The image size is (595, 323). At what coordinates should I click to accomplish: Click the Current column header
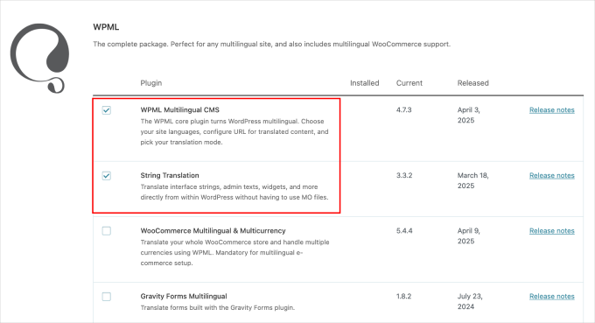(x=409, y=83)
